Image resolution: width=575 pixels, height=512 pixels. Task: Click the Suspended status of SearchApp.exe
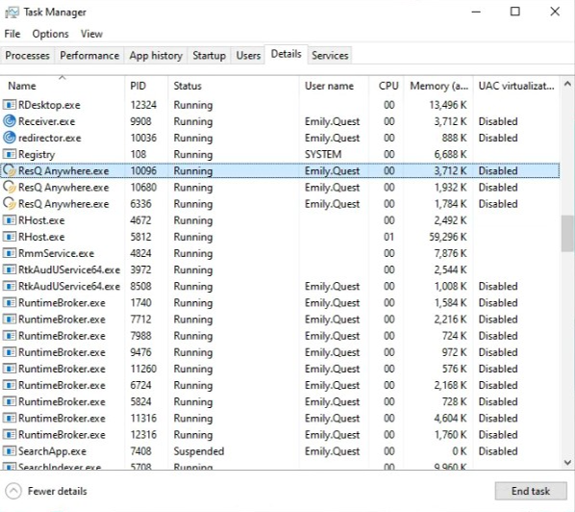198,451
